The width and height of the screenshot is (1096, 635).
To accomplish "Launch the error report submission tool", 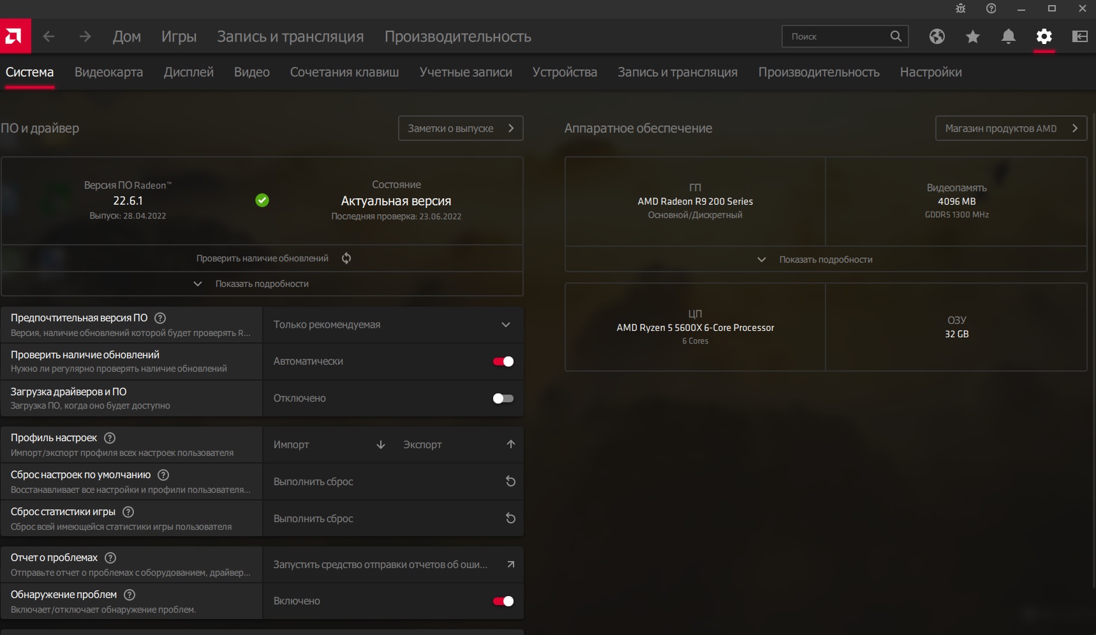I will pyautogui.click(x=393, y=564).
